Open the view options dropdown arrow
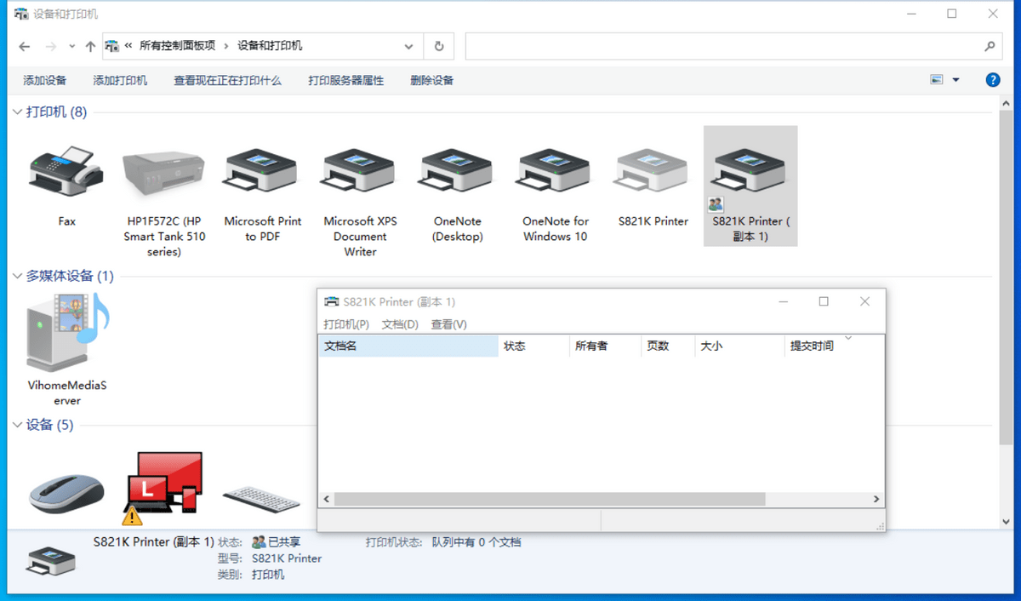The width and height of the screenshot is (1021, 601). click(x=955, y=80)
